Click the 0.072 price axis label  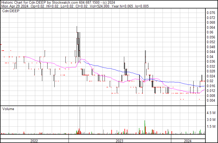coord(211,18)
